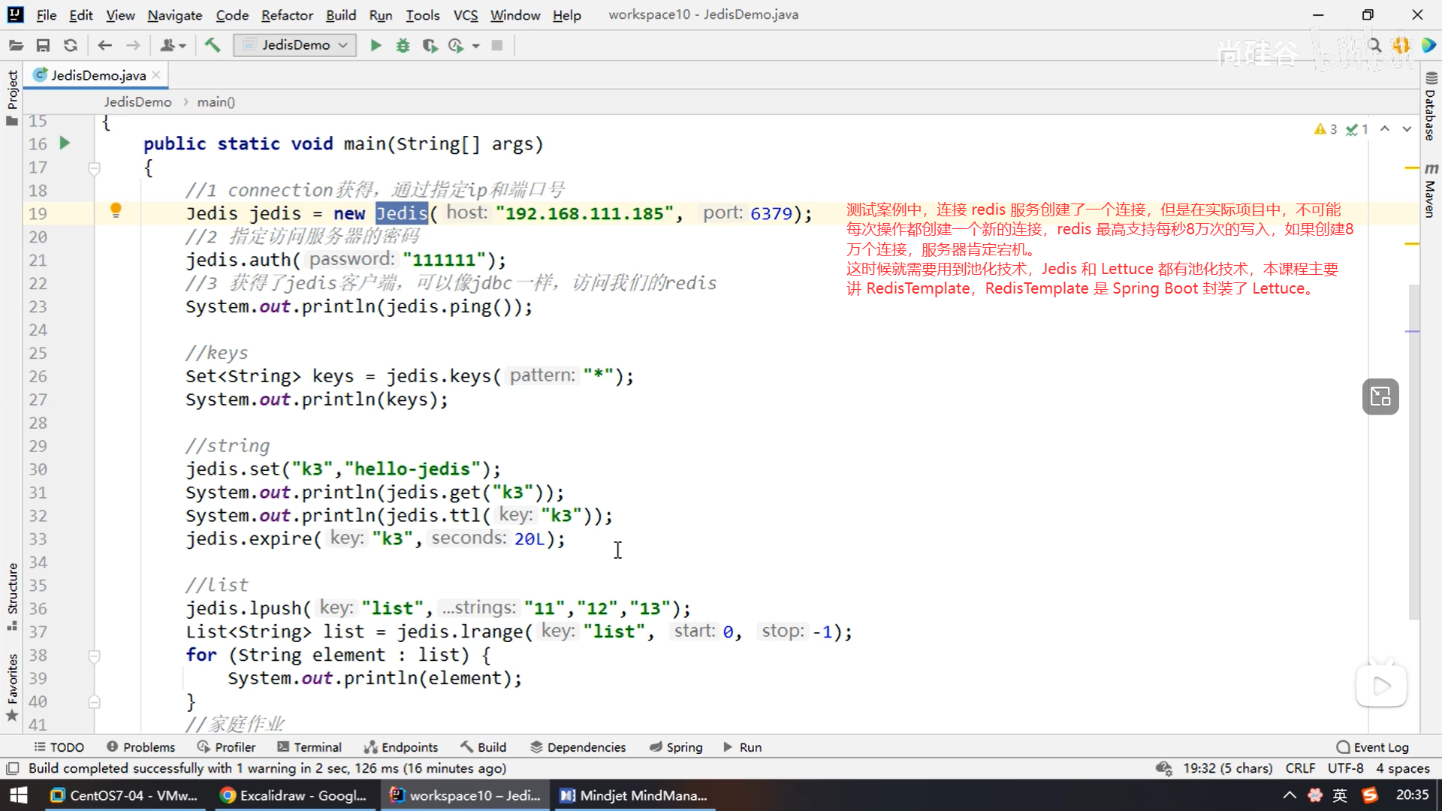Click the Search Everywhere magnifier icon
Screen dimensions: 1442x811
tap(1374, 46)
